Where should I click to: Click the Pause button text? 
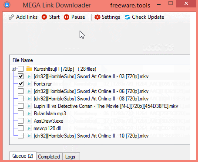(x=78, y=17)
